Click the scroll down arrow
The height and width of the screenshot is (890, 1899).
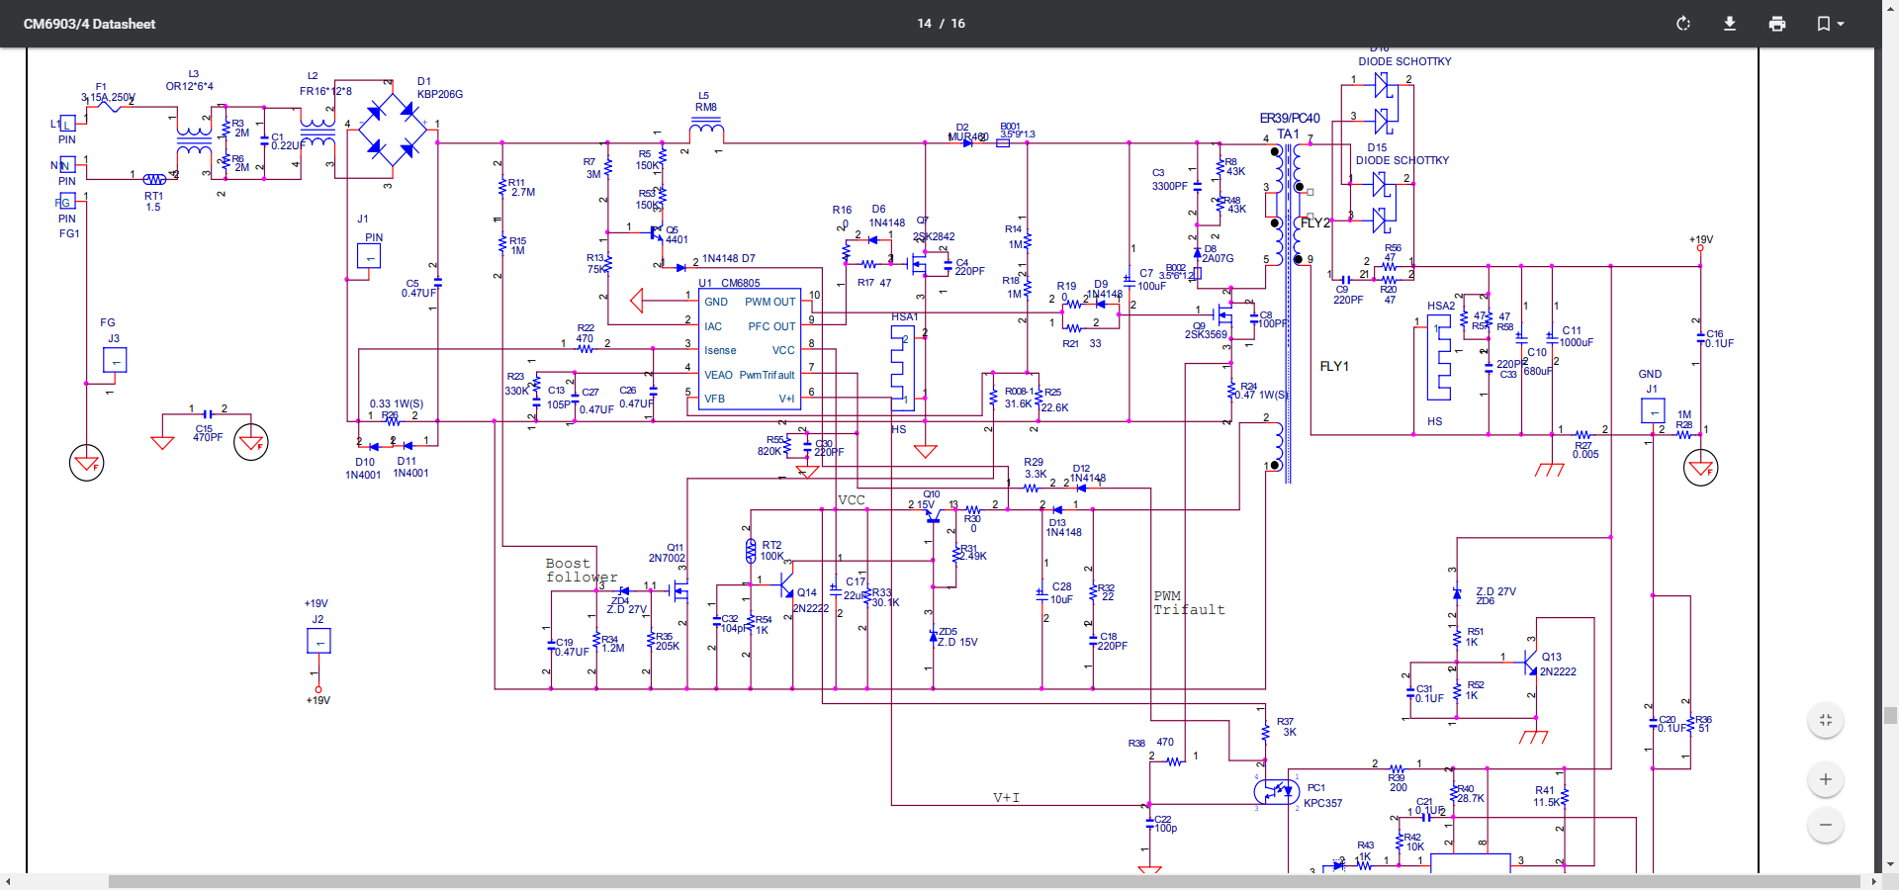(x=1890, y=865)
